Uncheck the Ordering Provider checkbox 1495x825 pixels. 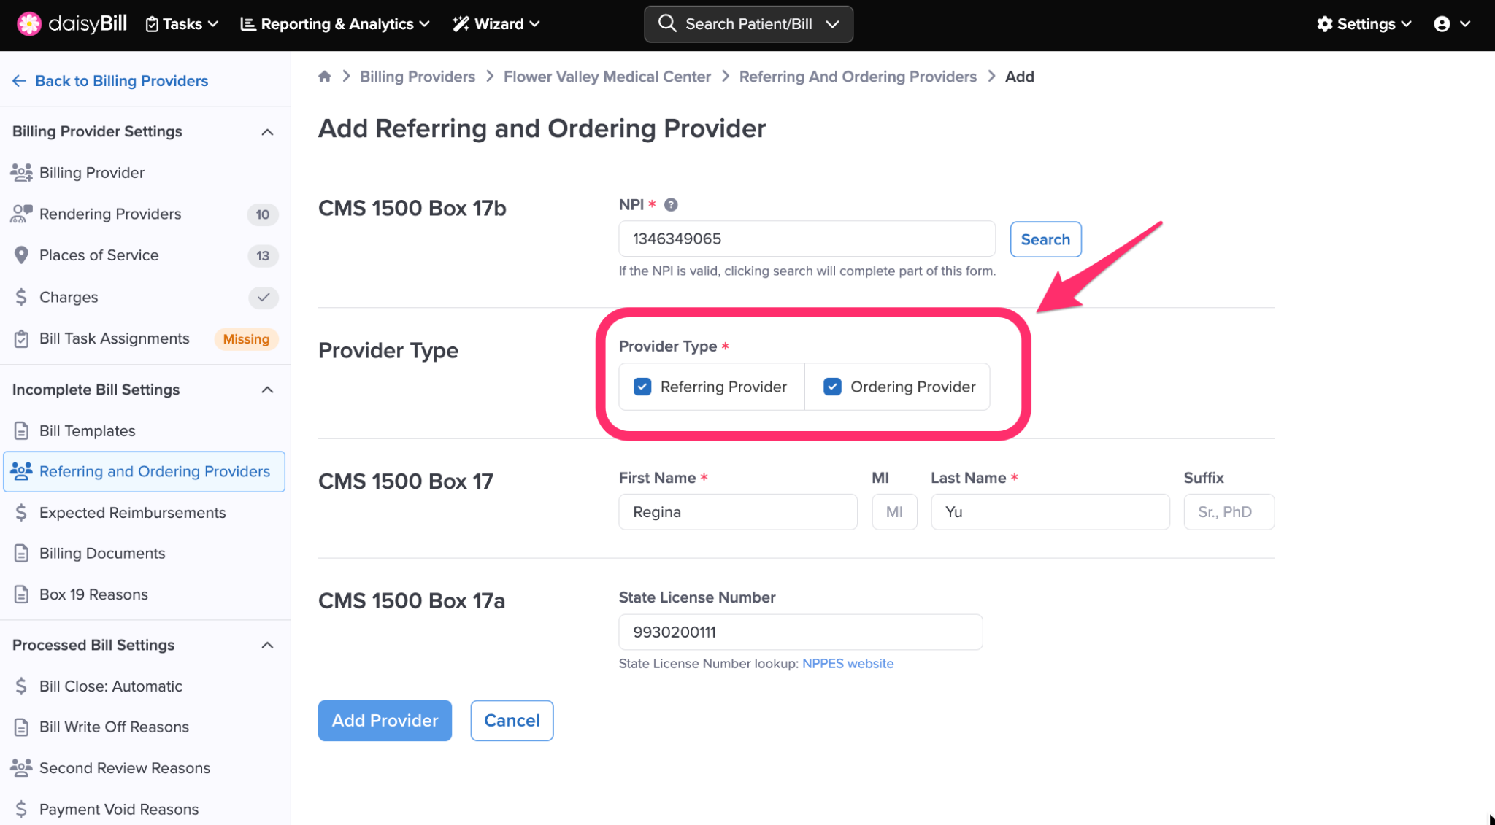pos(832,387)
